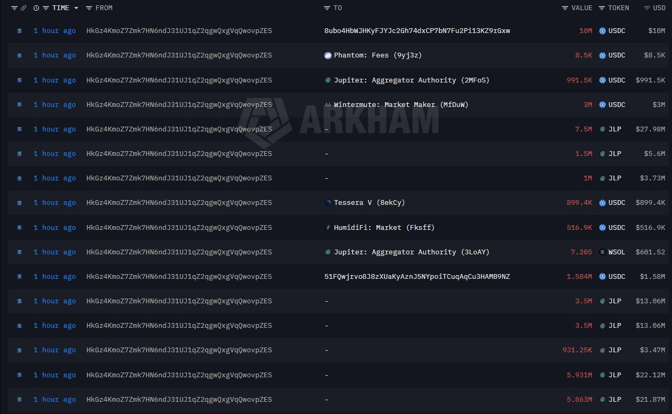Select the TO column header
This screenshot has width=672, height=414.
[x=338, y=8]
